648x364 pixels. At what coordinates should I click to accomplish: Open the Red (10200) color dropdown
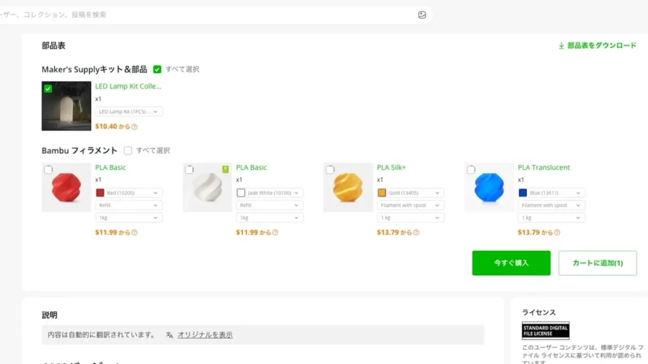tap(128, 193)
